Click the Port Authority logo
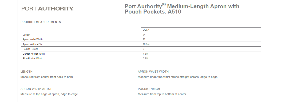Viewport: 281px width, 102px height. pos(47,8)
